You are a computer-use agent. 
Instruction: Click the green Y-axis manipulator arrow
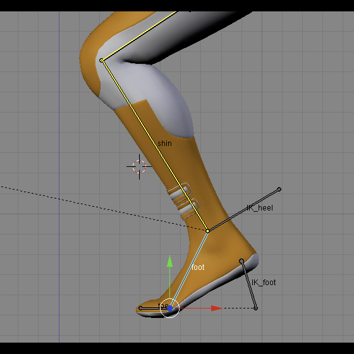[170, 262]
